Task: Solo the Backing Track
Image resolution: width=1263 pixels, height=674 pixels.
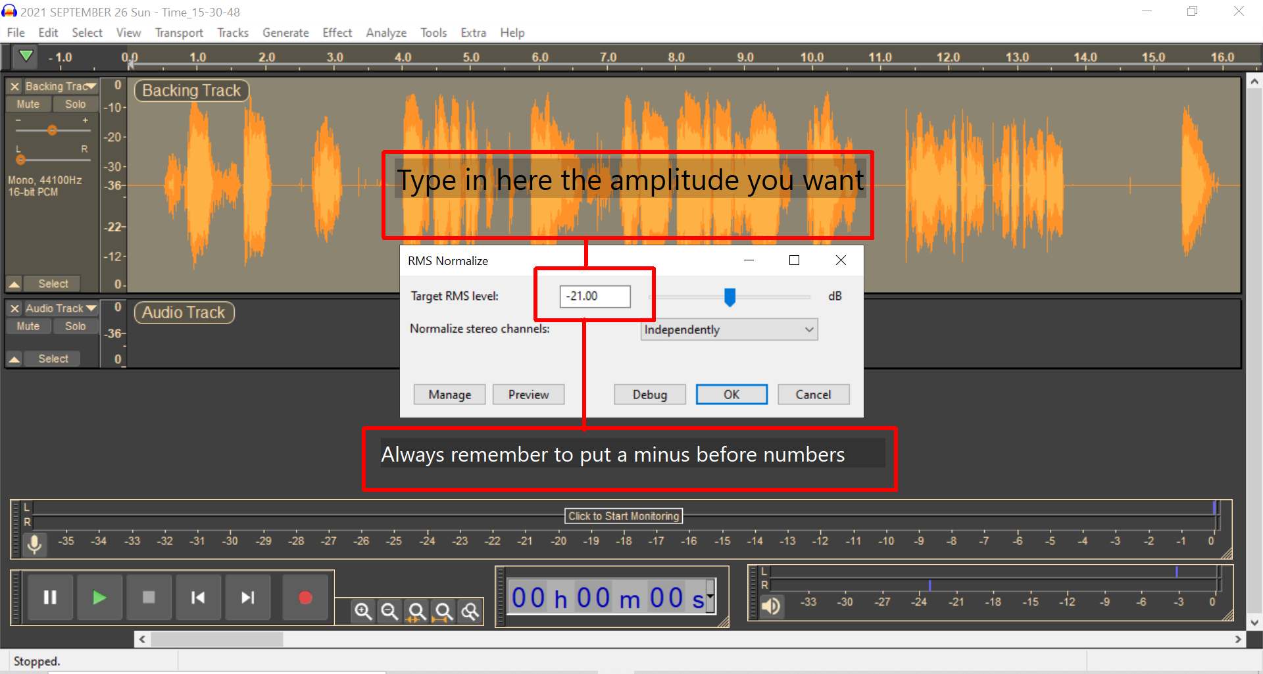Action: [x=75, y=104]
